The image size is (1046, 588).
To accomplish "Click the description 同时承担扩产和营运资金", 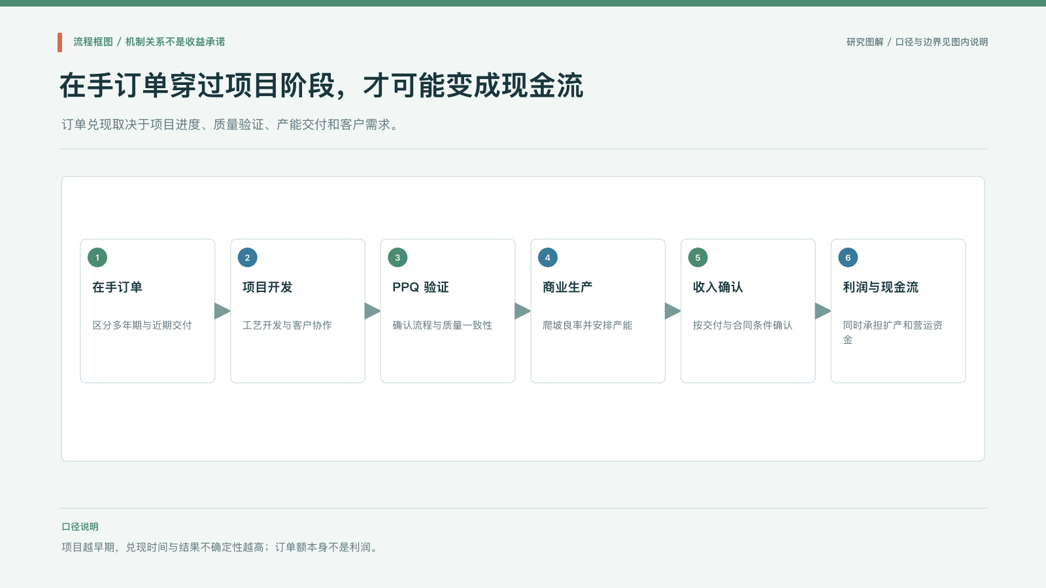I will click(893, 333).
